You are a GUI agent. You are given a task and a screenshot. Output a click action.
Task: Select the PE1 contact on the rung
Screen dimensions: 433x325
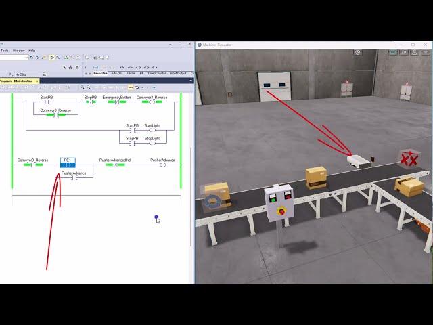tap(68, 162)
